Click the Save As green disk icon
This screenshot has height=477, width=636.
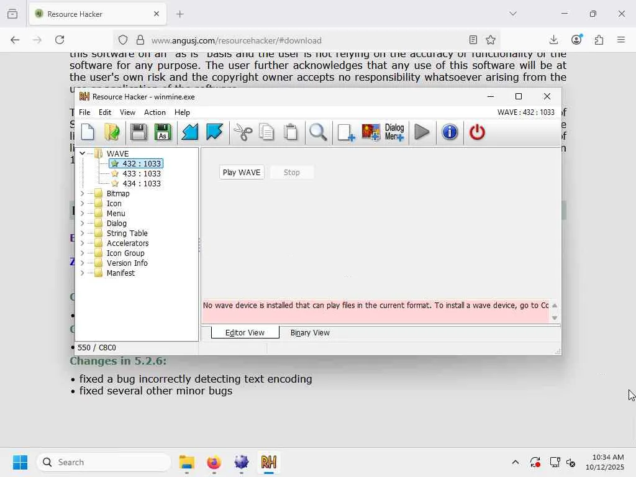click(x=163, y=132)
